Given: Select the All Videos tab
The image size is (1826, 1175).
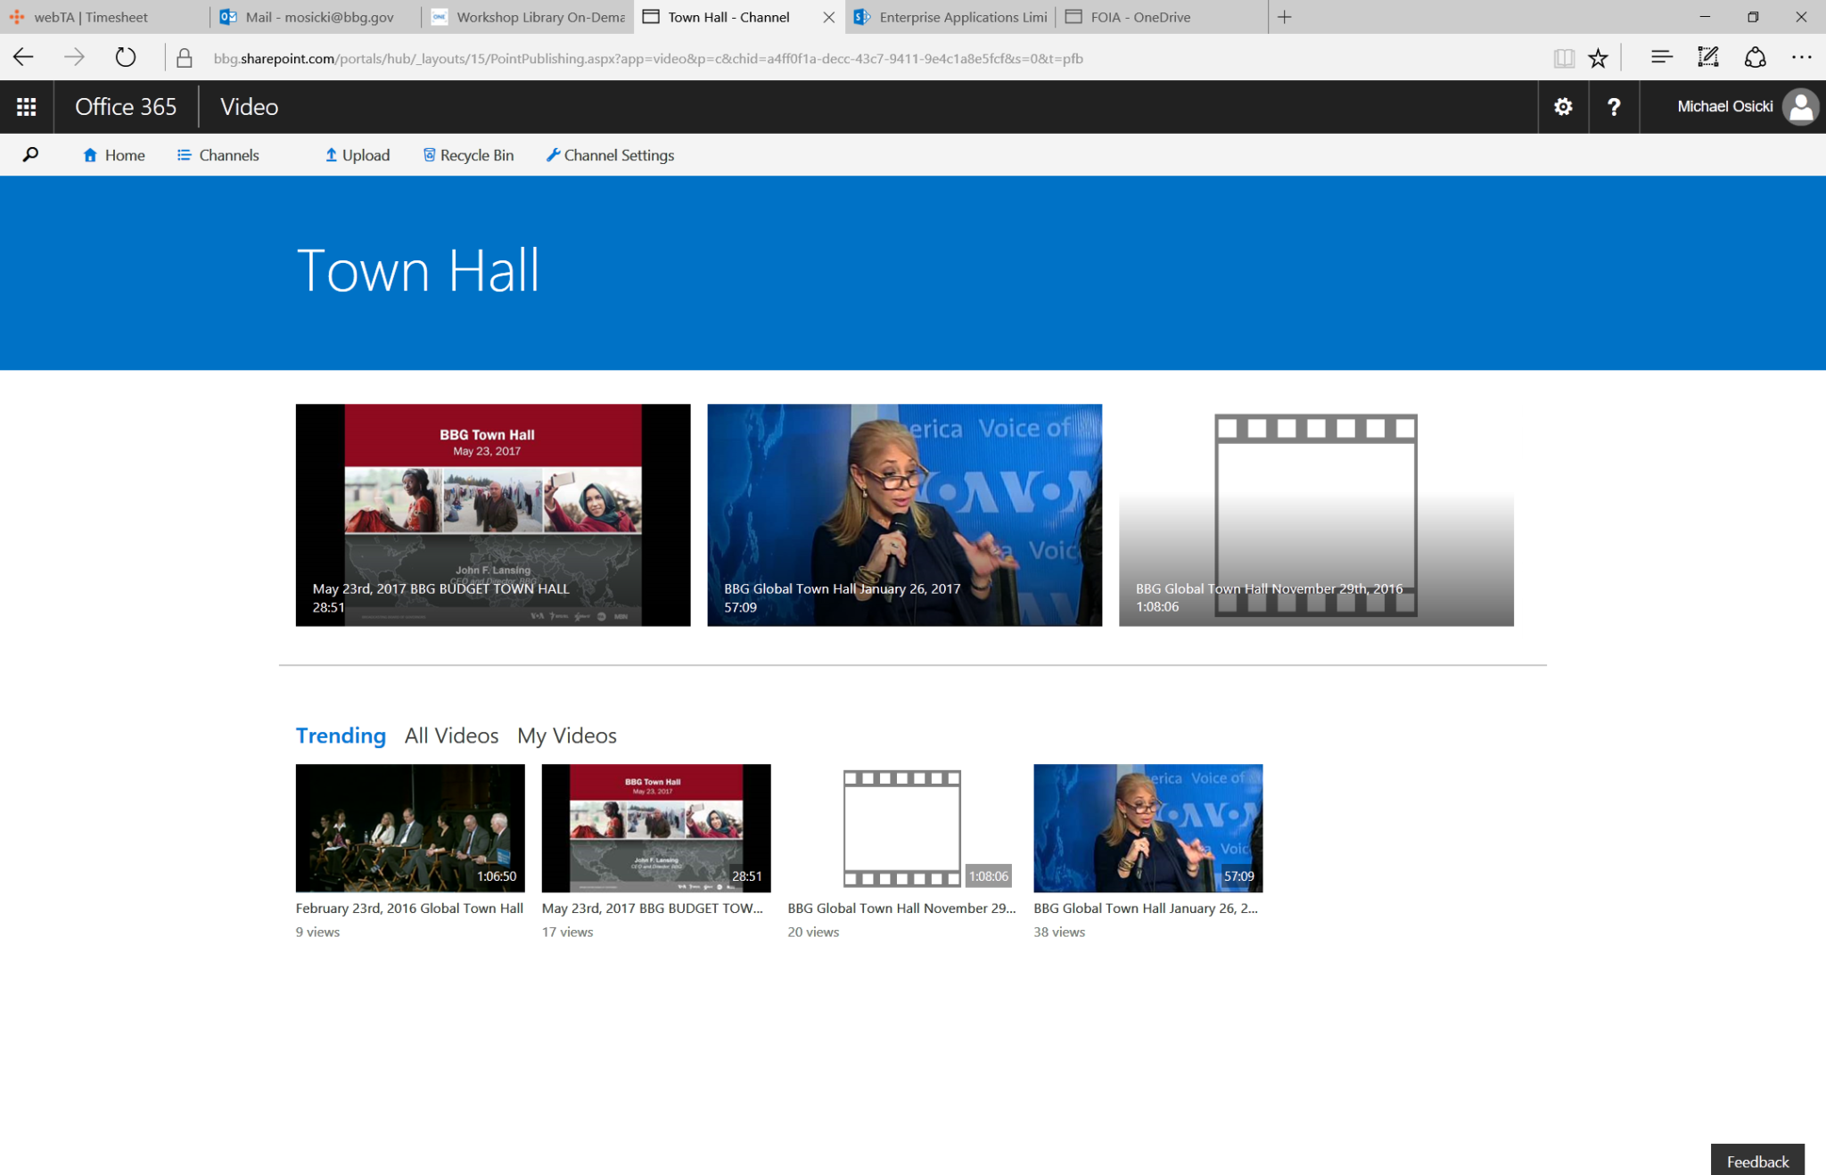Looking at the screenshot, I should click(451, 735).
